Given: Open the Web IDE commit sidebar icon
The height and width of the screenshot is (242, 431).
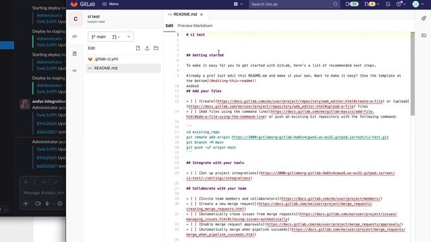Looking at the screenshot, I should click(75, 71).
